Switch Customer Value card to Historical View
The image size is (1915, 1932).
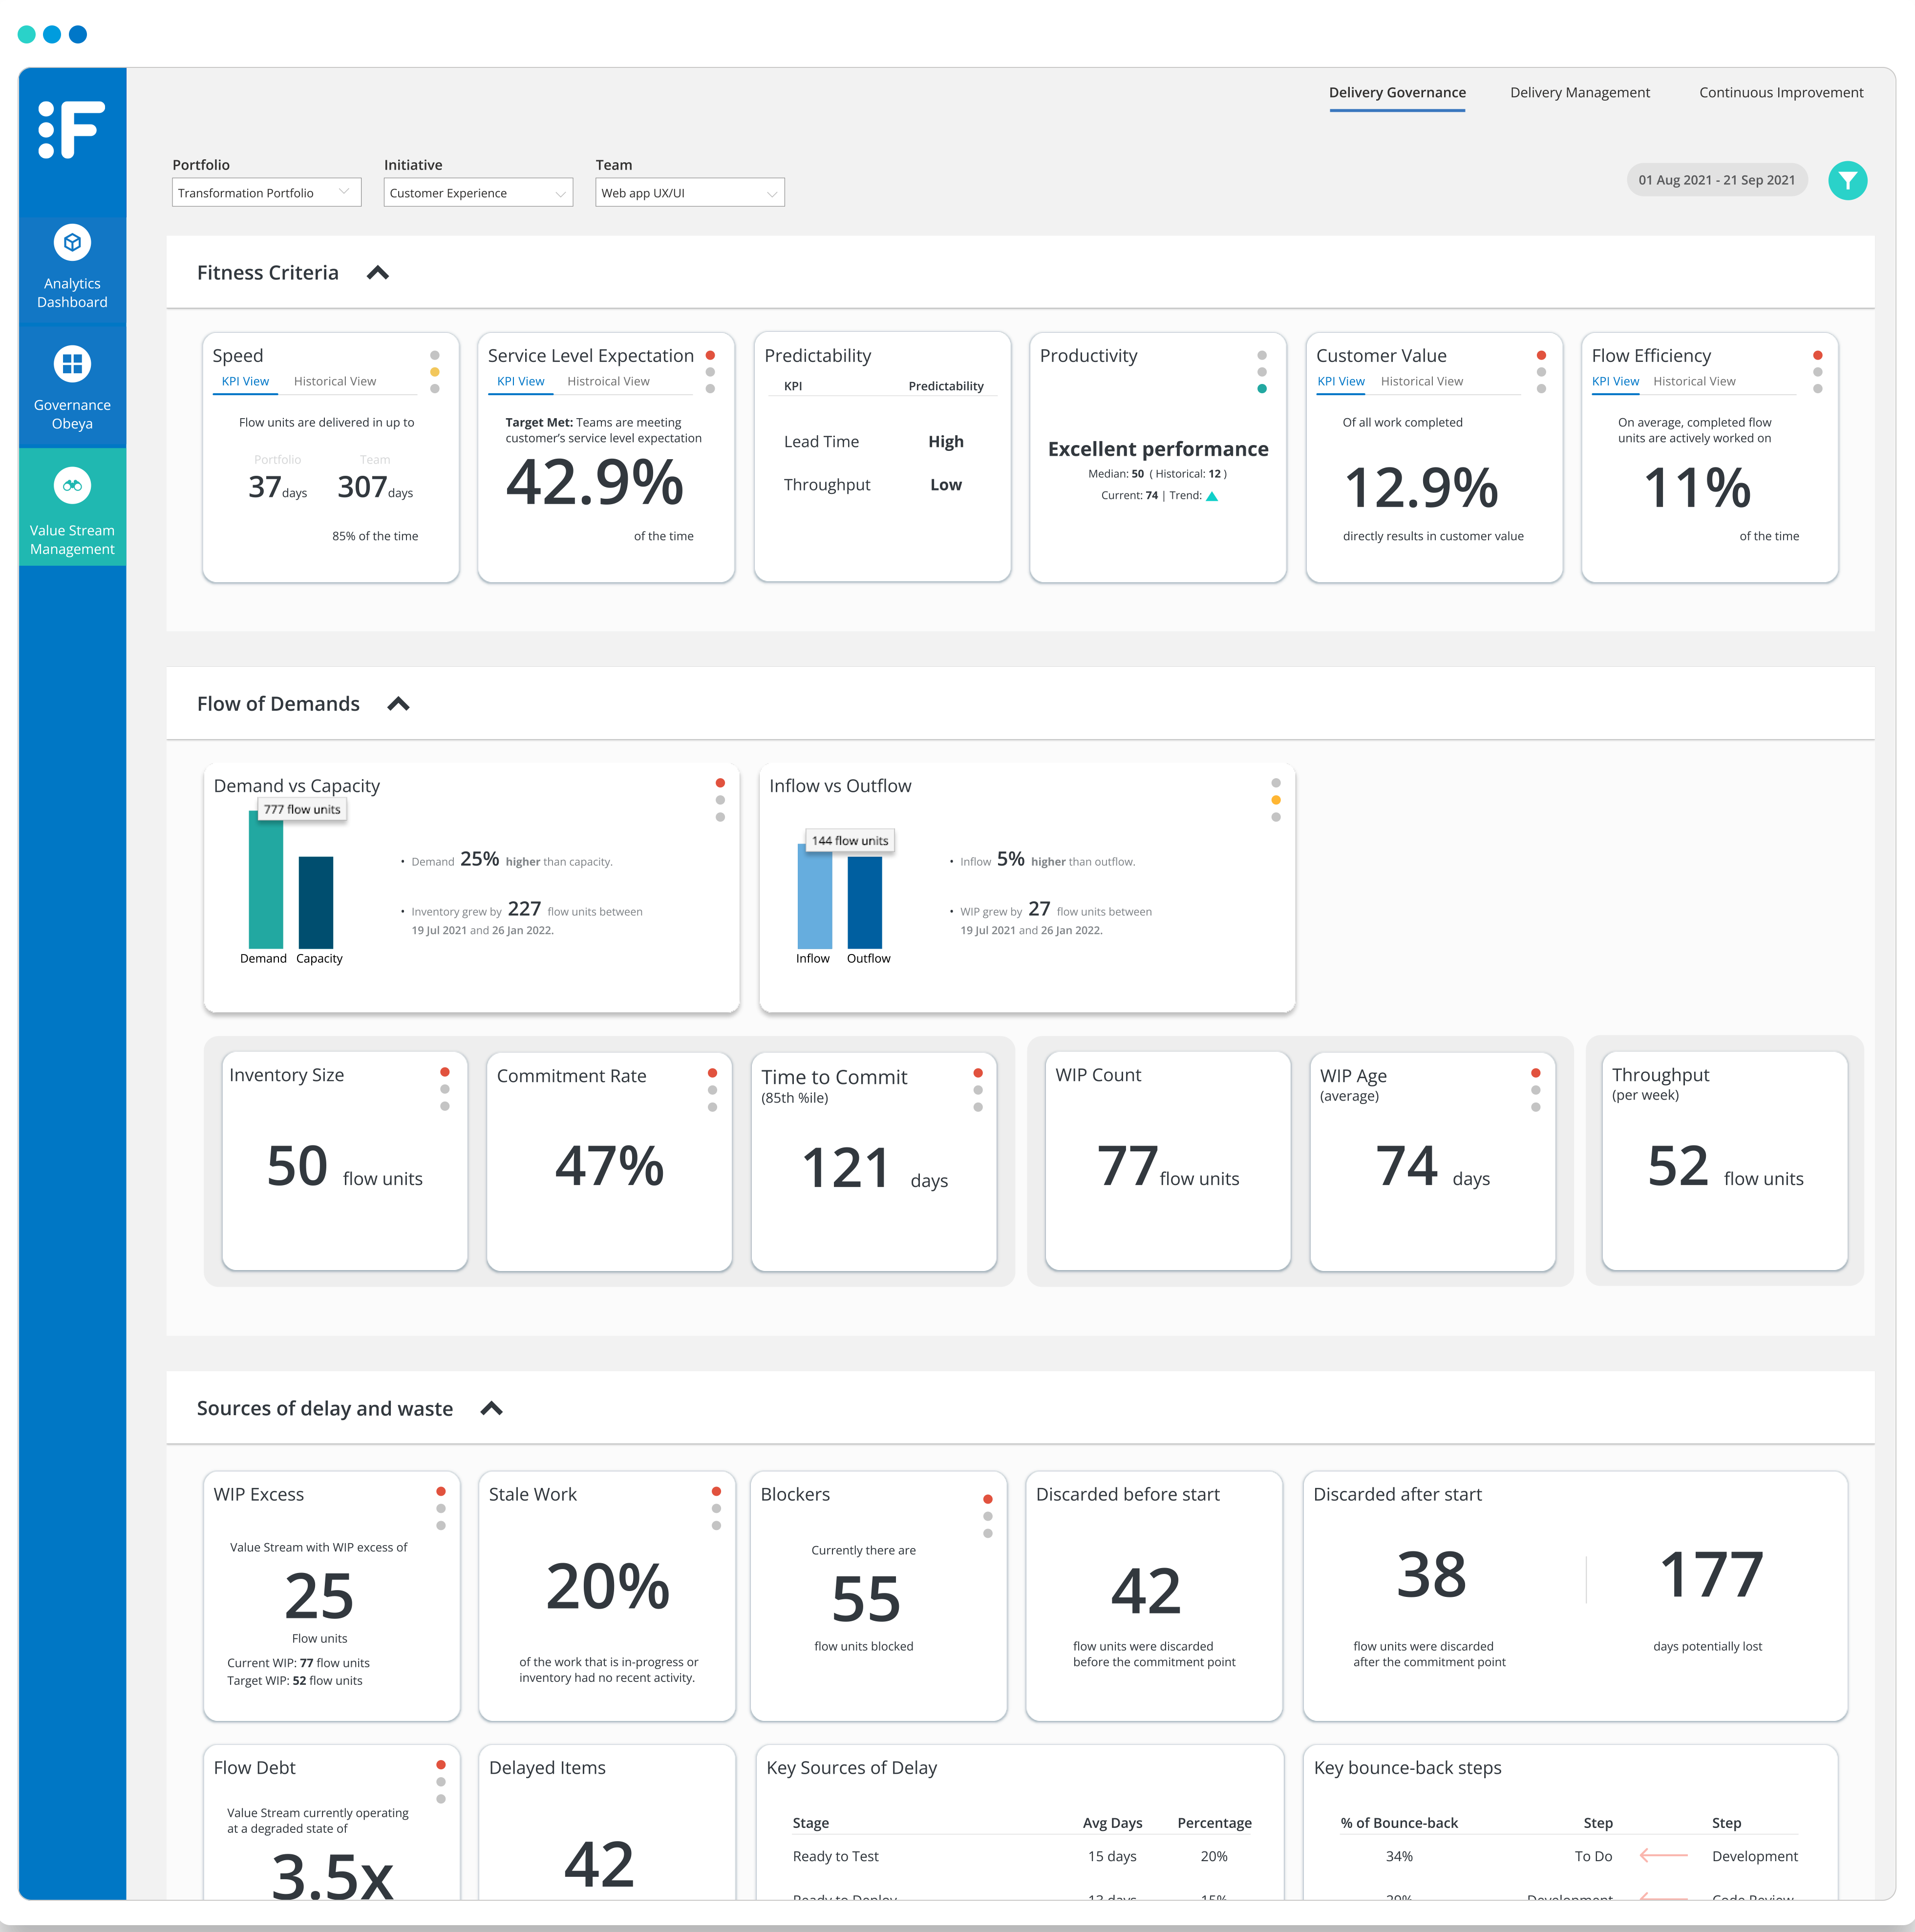[1421, 381]
